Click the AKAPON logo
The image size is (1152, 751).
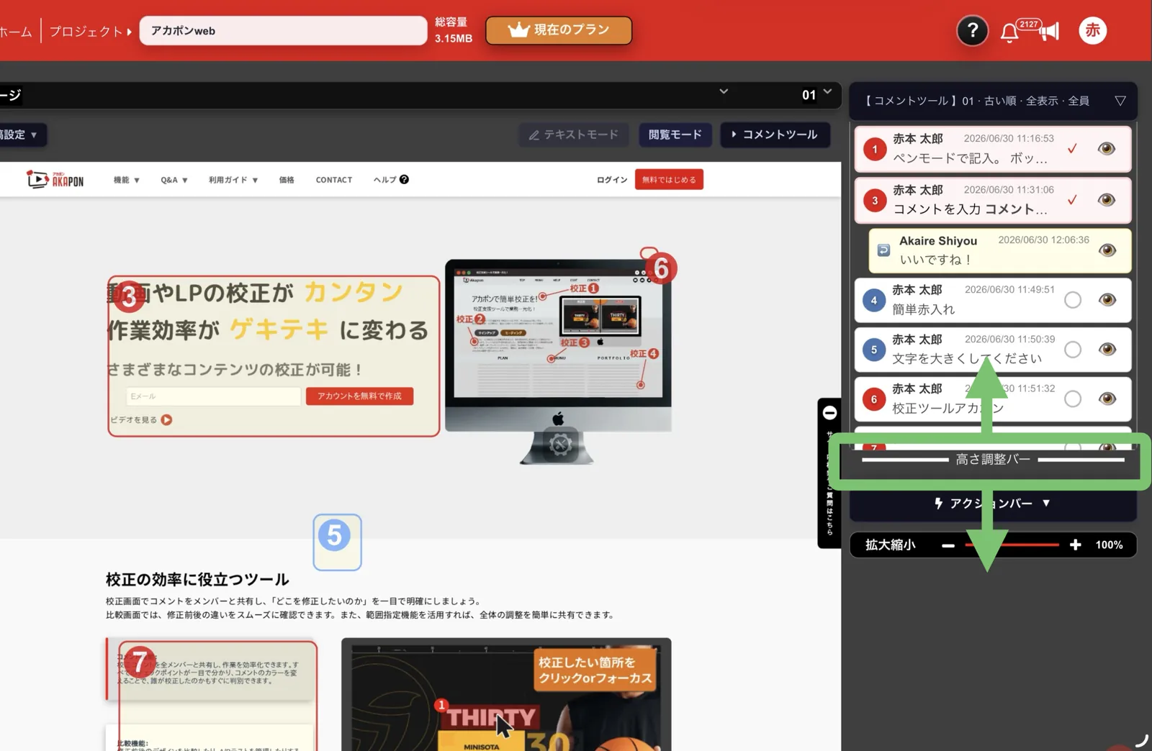tap(55, 178)
